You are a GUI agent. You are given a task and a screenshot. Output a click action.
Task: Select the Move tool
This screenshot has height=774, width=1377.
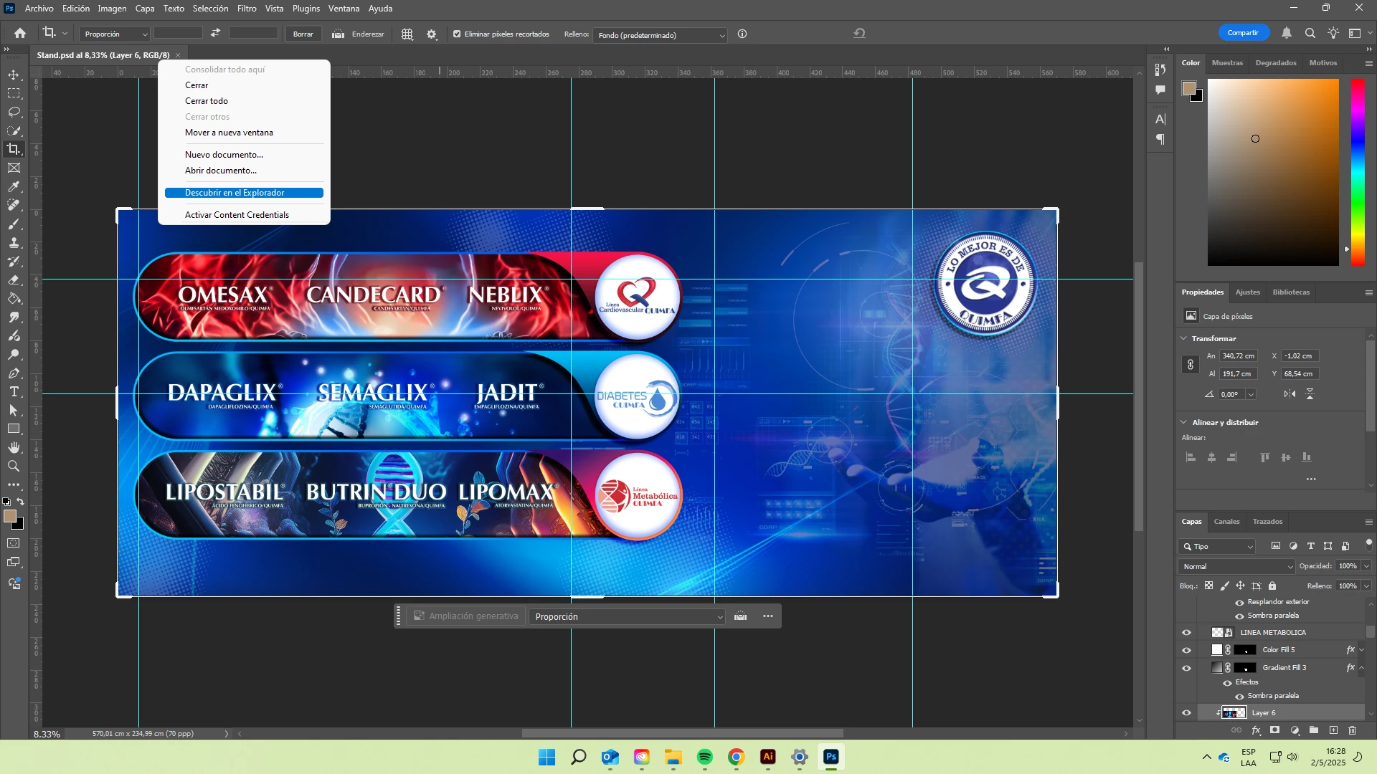[14, 75]
